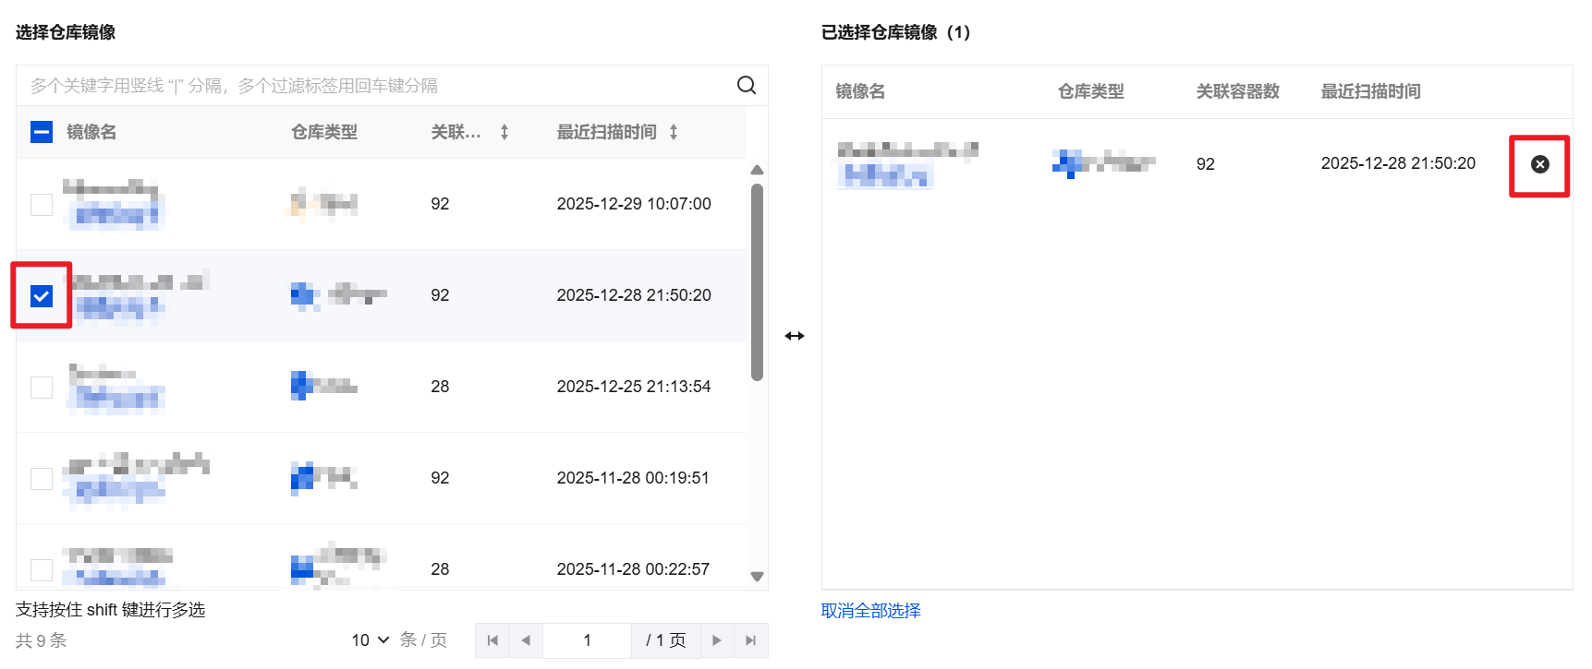Click the page number input box
Viewport: 1592px width, 669px height.
pyautogui.click(x=587, y=640)
